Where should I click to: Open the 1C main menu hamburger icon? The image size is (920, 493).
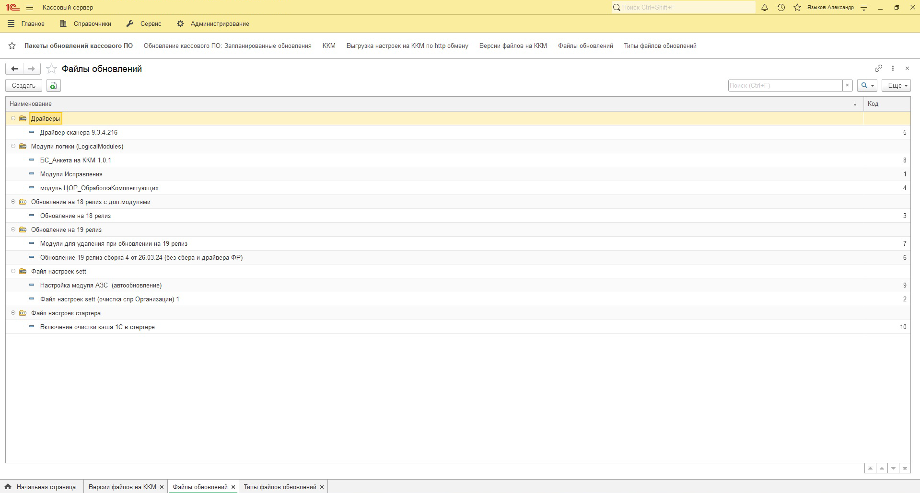tap(30, 8)
